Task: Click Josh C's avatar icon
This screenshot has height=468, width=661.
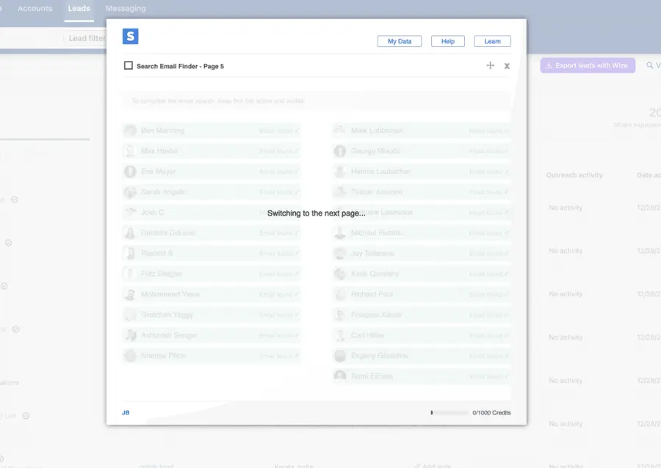Action: tap(130, 212)
